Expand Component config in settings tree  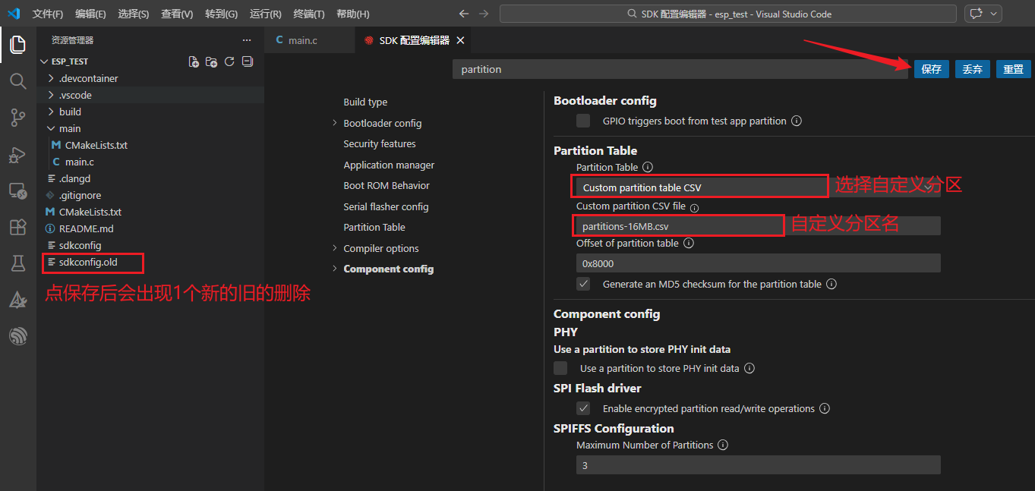(x=335, y=269)
